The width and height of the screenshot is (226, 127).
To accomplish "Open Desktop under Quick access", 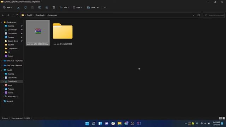I will click(x=11, y=26).
